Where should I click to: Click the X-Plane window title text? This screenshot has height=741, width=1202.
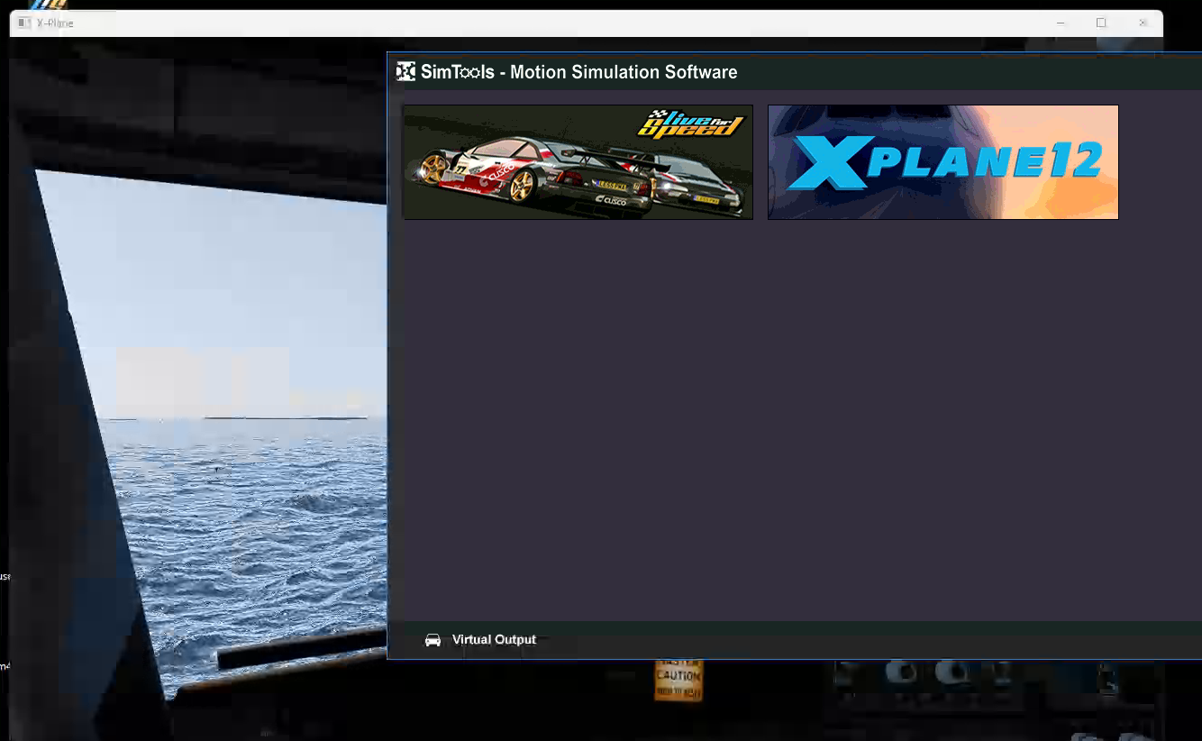(x=55, y=23)
